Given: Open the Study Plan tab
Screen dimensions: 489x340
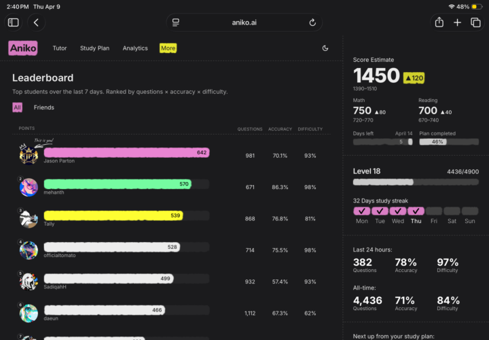Looking at the screenshot, I should [x=94, y=48].
